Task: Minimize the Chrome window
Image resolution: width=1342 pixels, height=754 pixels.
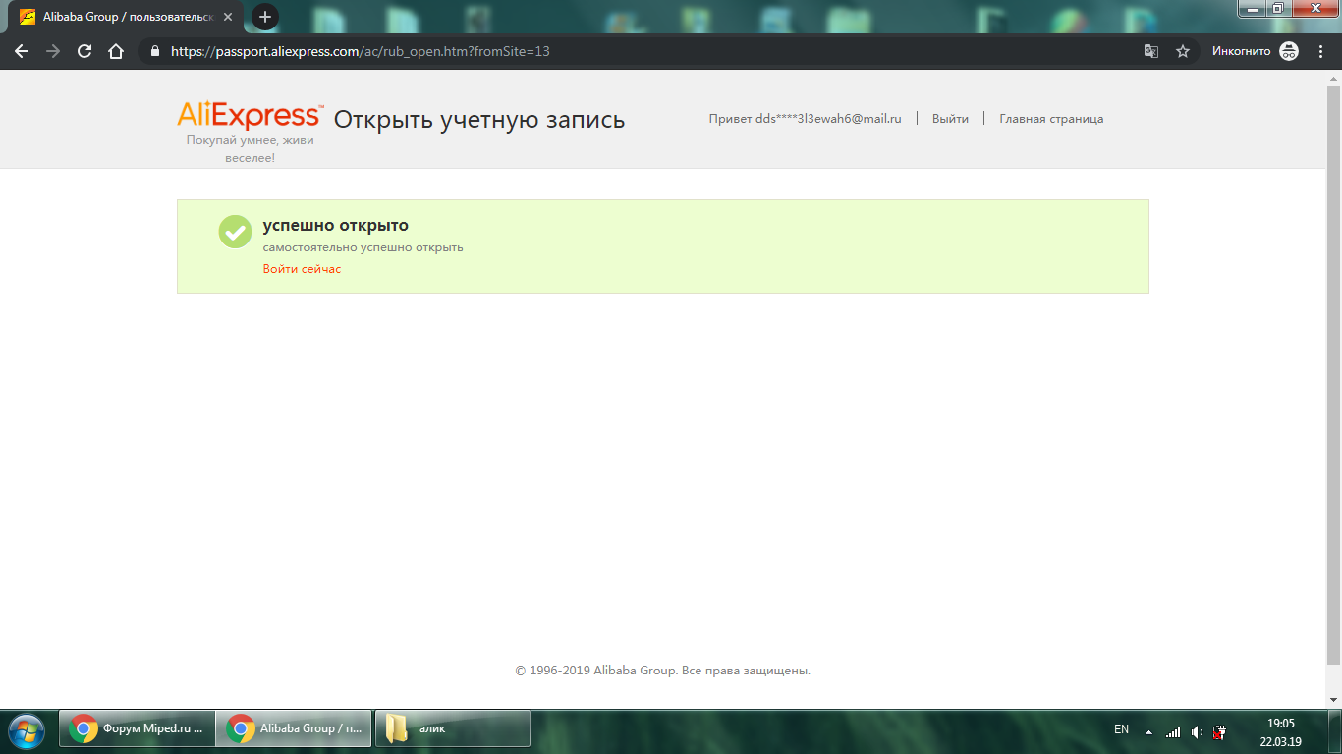Action: 1253,8
